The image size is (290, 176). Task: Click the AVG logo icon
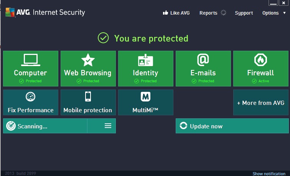click(10, 12)
